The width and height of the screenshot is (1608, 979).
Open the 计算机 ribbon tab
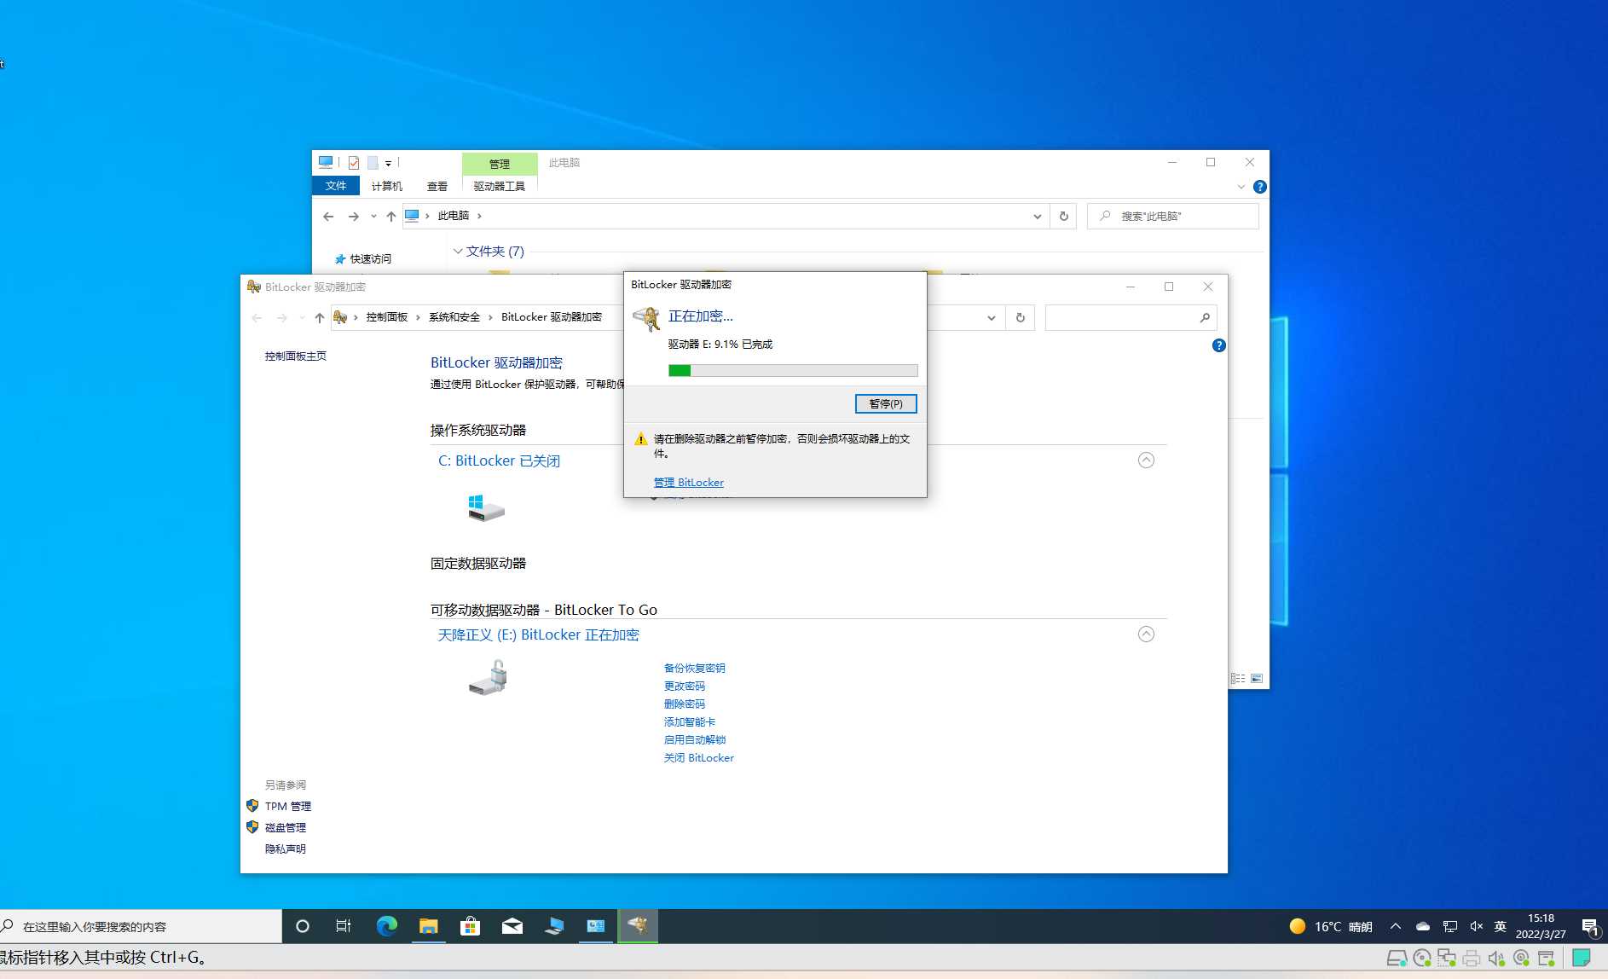[x=386, y=186]
